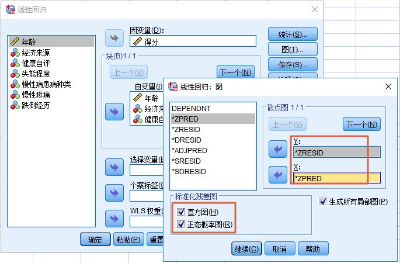400x263 pixels.
Task: Click the back-arrow button next to X field
Action: [278, 175]
